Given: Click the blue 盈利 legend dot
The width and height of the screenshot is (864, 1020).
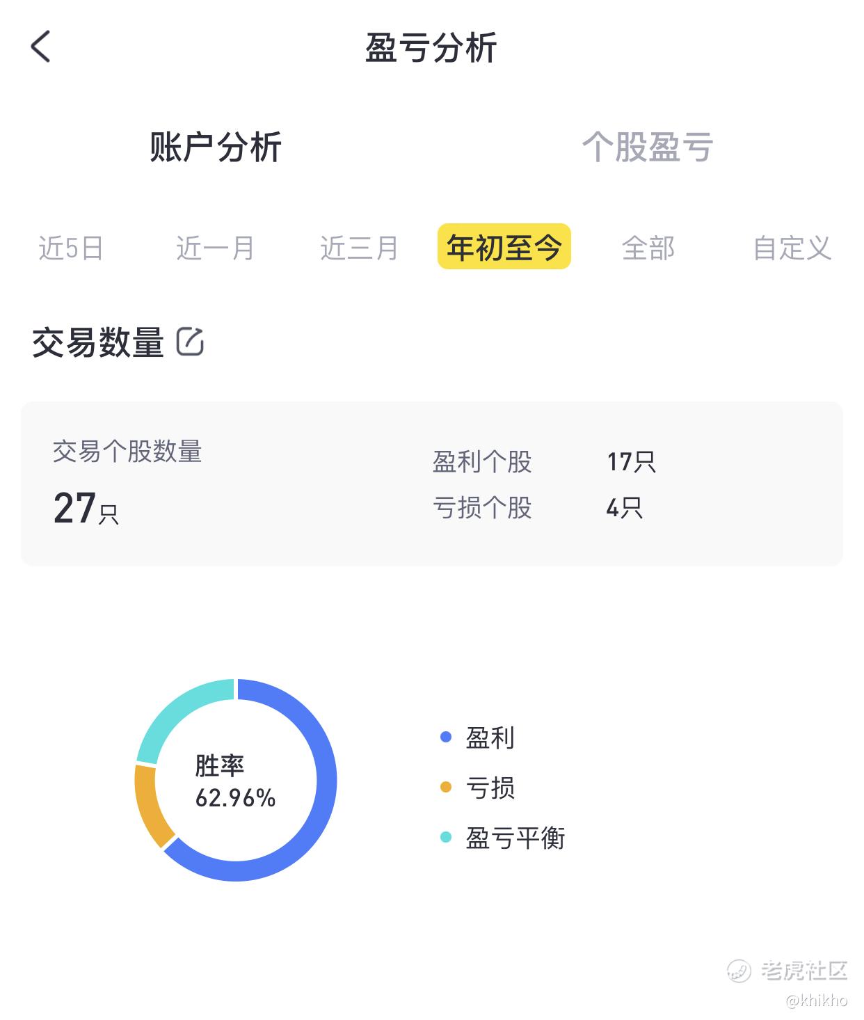Looking at the screenshot, I should click(x=446, y=738).
